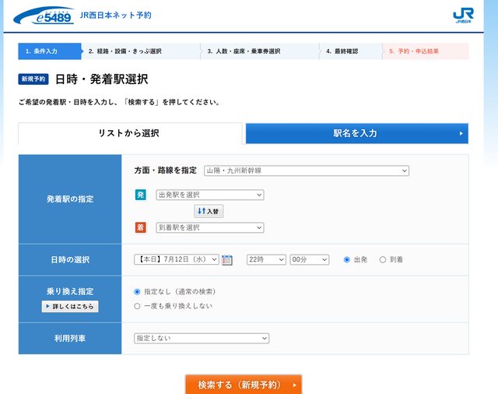This screenshot has width=498, height=394.
Task: Choose 指定なし（通常の検索） transfer option
Action: click(138, 291)
